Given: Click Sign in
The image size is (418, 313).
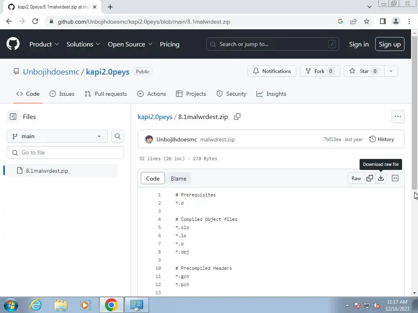Looking at the screenshot, I should click(359, 44).
